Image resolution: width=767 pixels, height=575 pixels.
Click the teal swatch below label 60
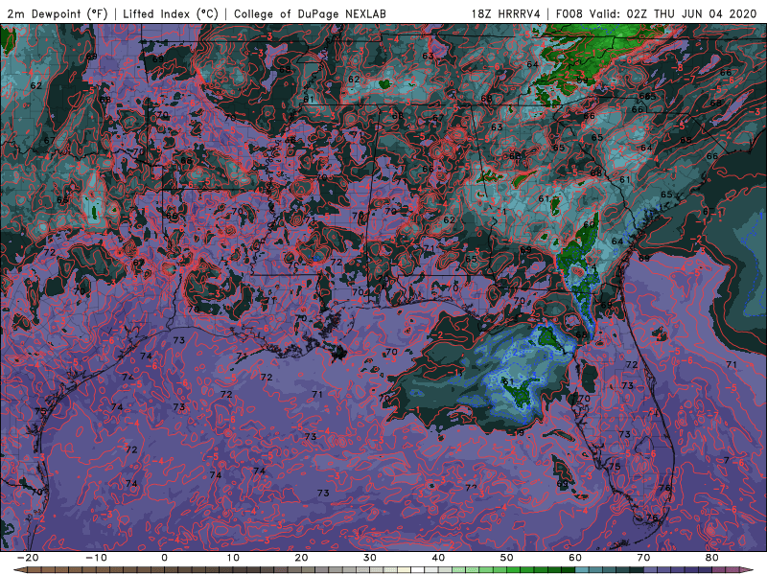tap(582, 570)
